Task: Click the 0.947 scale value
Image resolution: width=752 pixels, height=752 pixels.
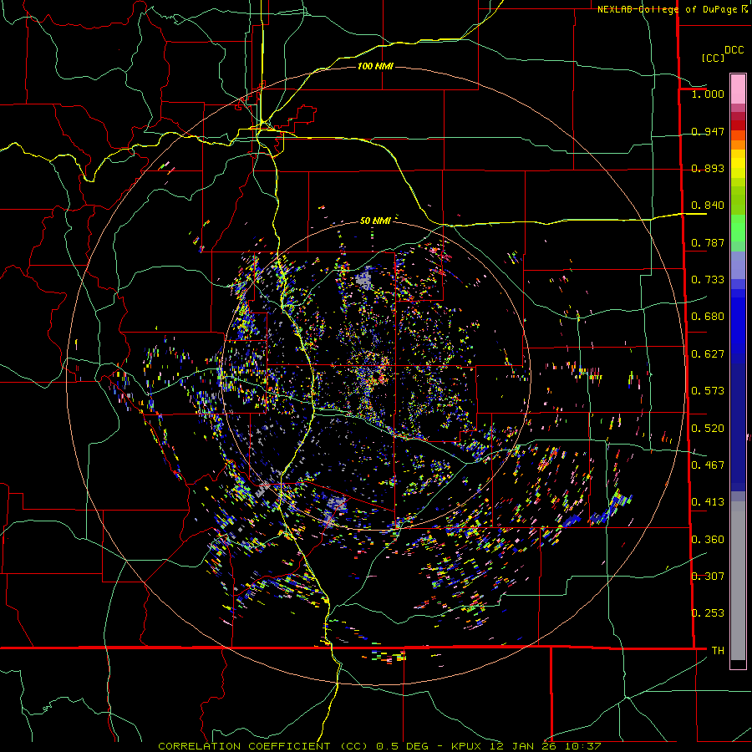Action: tap(708, 131)
